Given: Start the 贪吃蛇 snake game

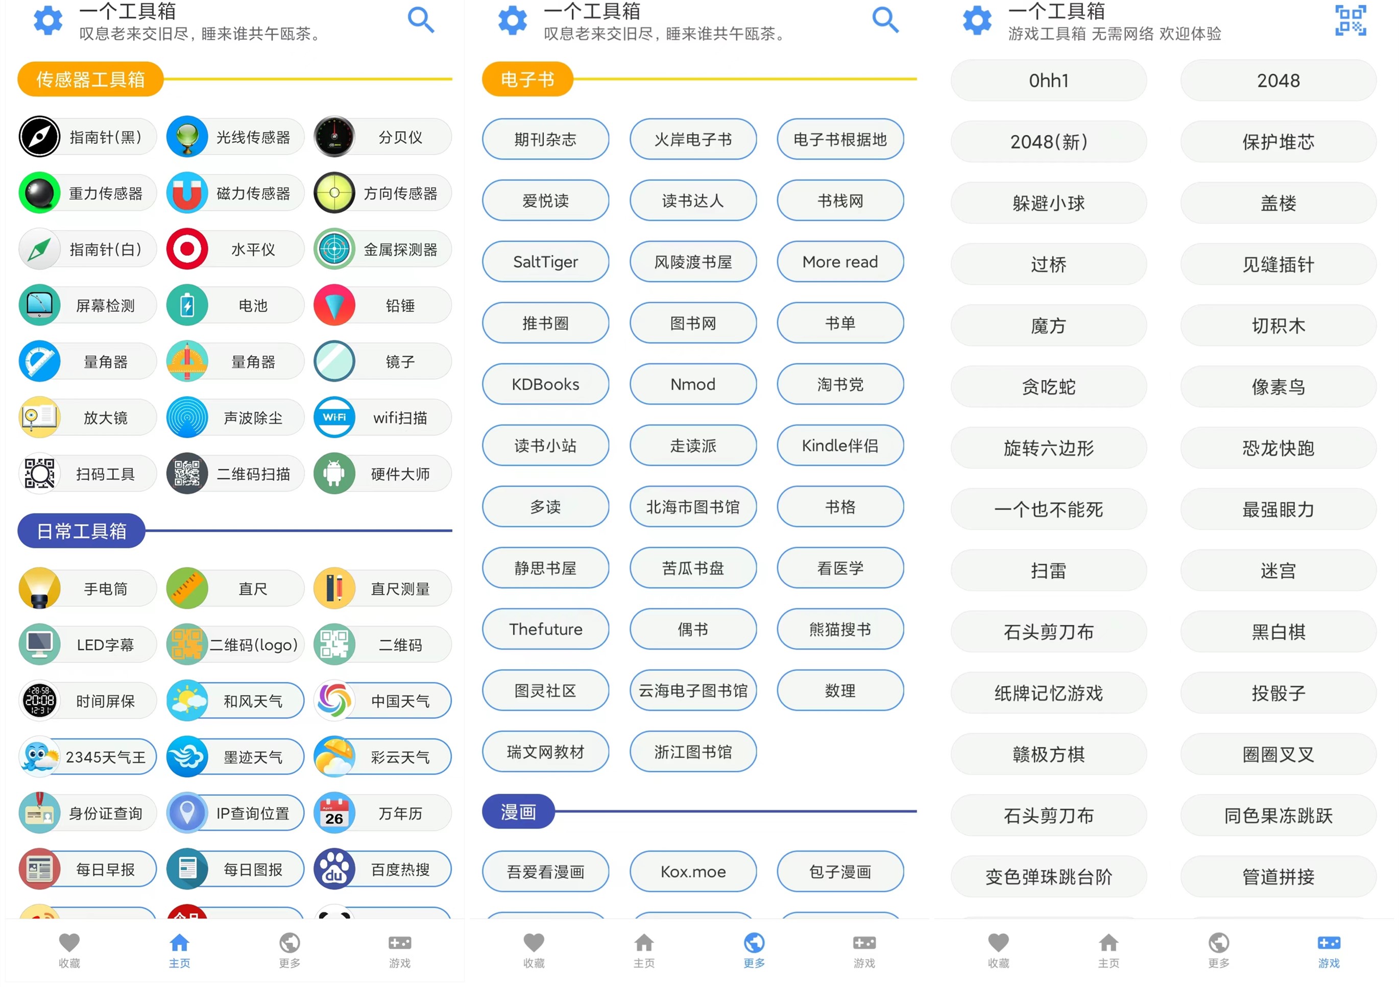Looking at the screenshot, I should click(1048, 387).
